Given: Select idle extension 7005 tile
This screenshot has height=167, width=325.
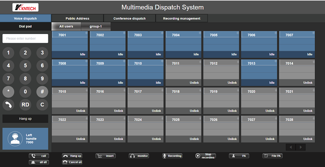Looking at the screenshot, I should [x=221, y=44].
